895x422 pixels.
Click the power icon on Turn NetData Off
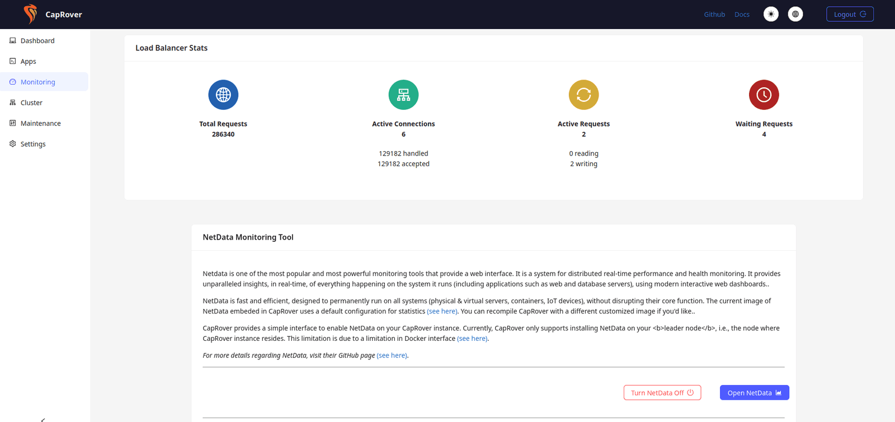pos(690,392)
